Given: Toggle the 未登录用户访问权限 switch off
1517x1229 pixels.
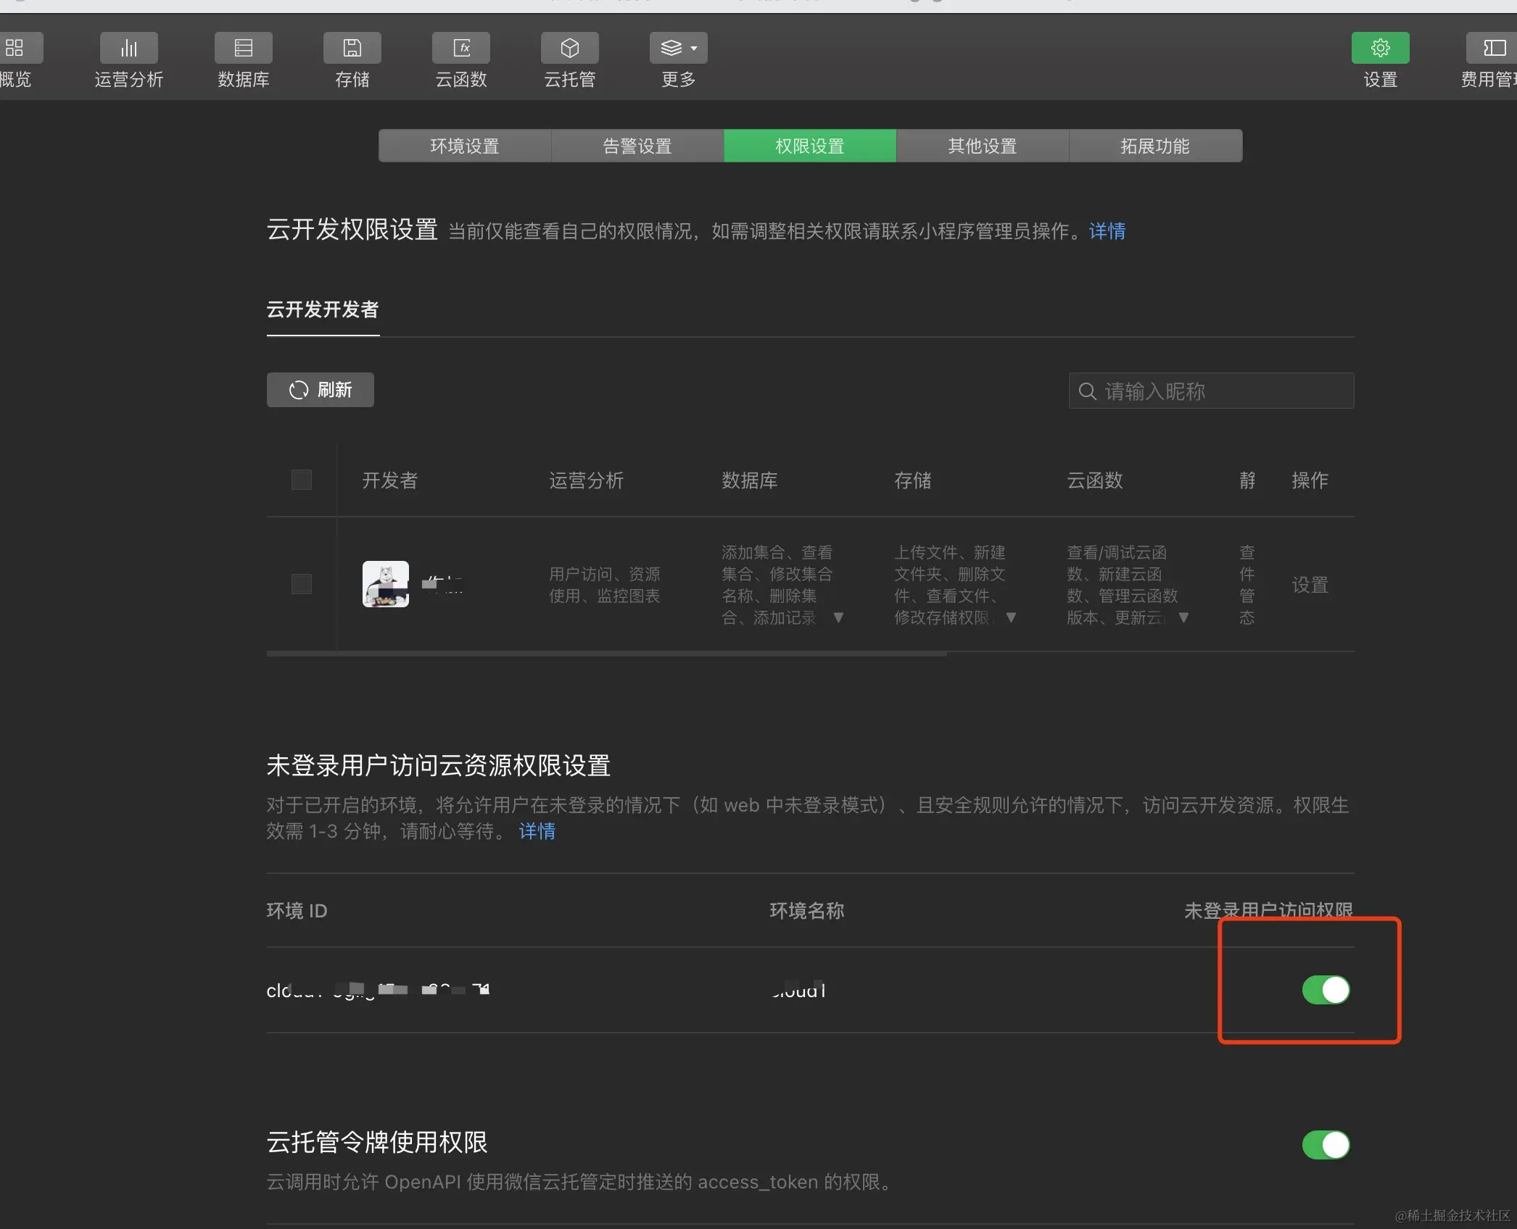Looking at the screenshot, I should [x=1325, y=989].
